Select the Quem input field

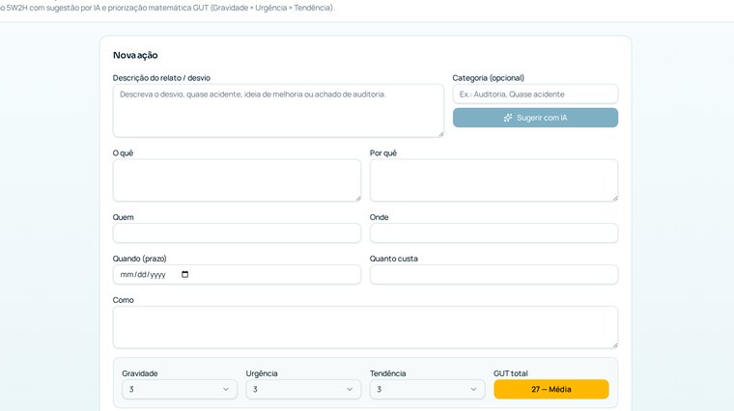[x=237, y=233]
